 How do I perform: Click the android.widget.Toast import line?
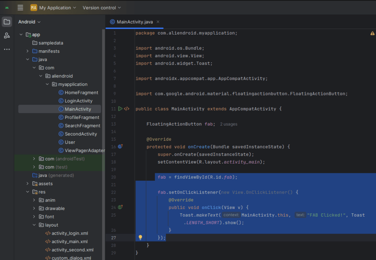coord(174,64)
